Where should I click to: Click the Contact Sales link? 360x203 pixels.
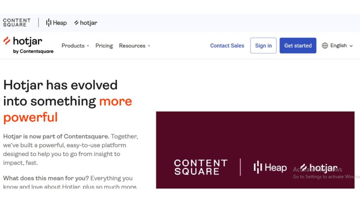(x=227, y=45)
